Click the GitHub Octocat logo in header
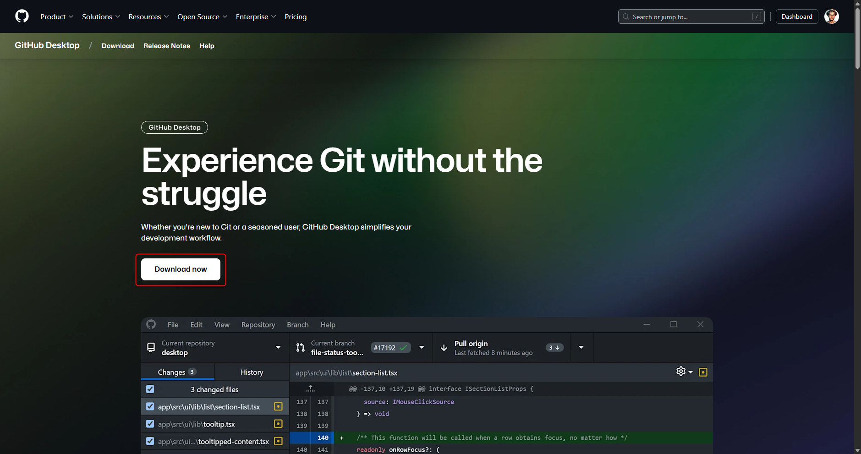861x454 pixels. pos(22,16)
